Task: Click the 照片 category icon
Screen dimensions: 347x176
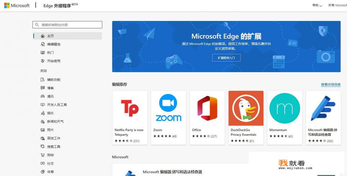Action: (x=43, y=130)
